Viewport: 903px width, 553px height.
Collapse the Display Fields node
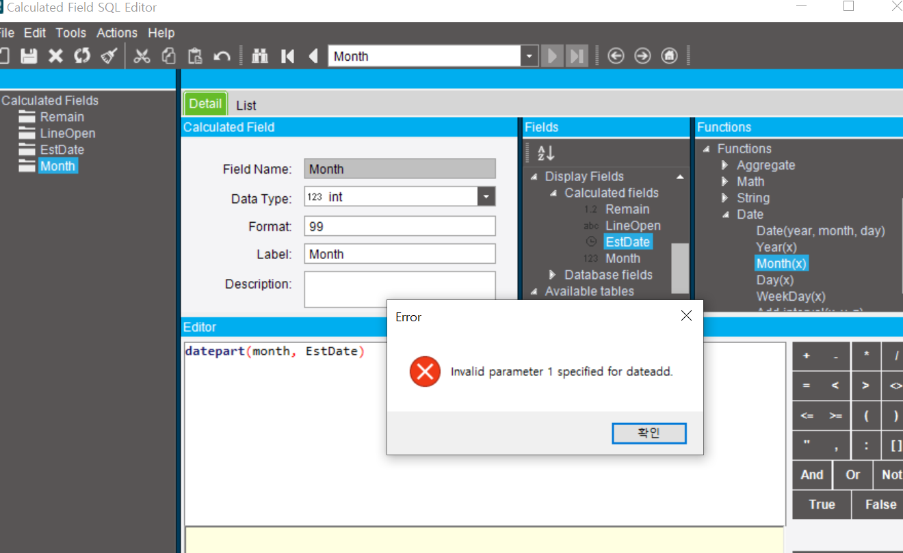534,176
